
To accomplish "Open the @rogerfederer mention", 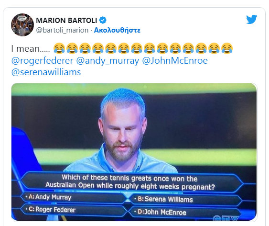I will [43, 61].
